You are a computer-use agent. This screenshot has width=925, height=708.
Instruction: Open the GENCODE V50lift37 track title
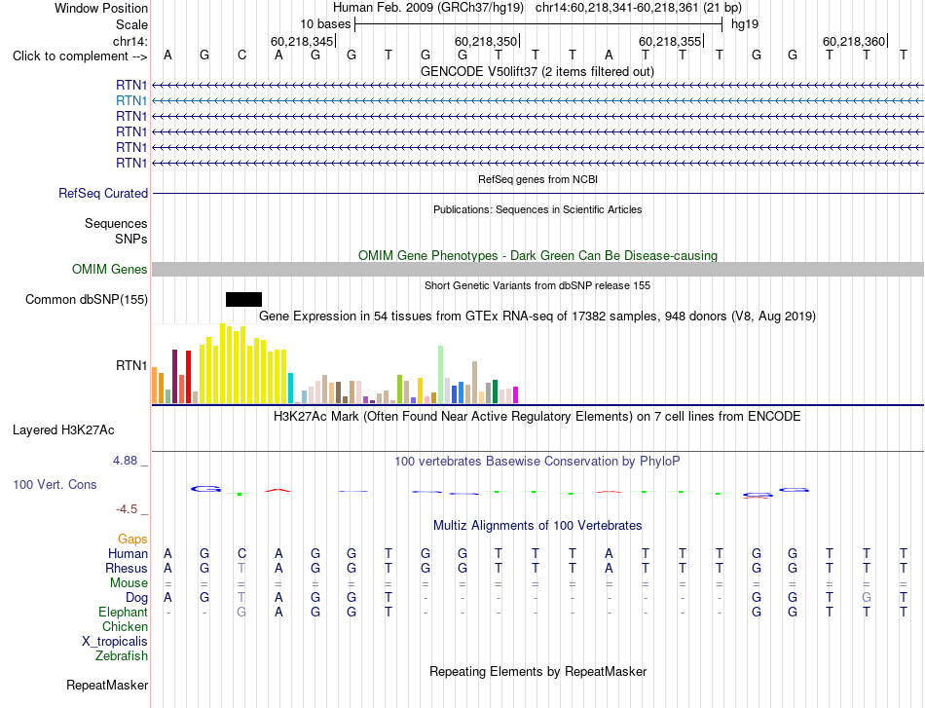[536, 71]
